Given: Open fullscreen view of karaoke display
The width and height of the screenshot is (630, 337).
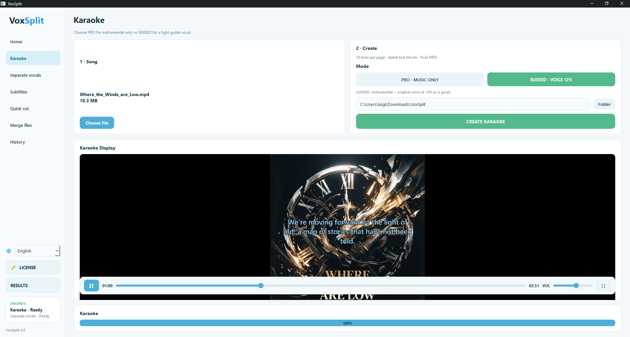Looking at the screenshot, I should (603, 286).
